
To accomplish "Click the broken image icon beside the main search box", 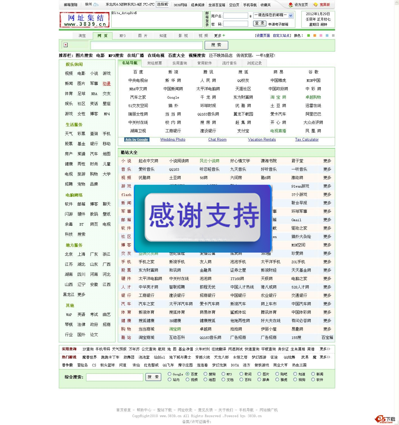I will click(66, 45).
